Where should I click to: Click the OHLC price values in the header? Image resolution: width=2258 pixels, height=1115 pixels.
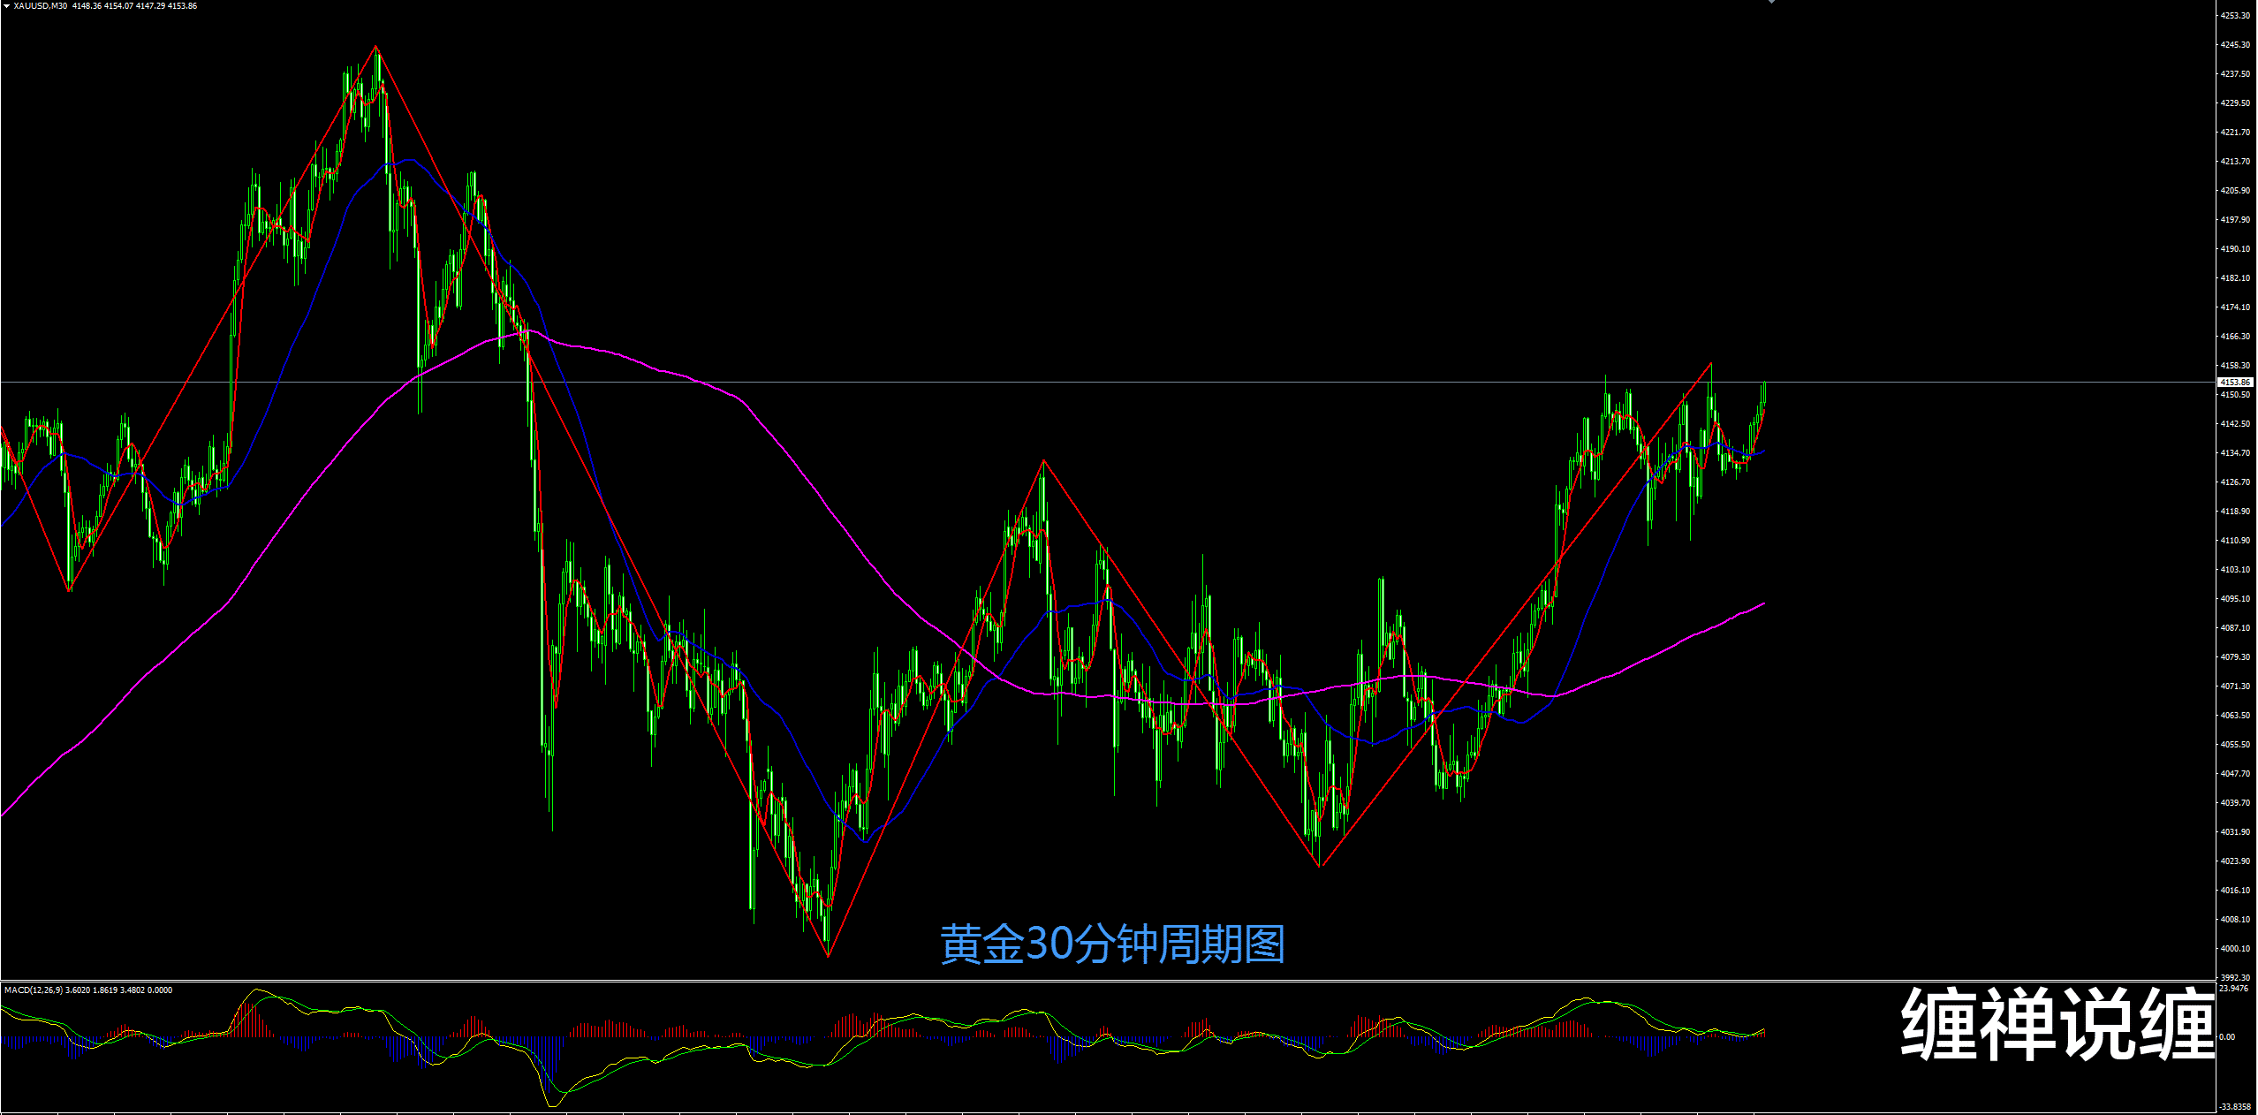click(134, 6)
